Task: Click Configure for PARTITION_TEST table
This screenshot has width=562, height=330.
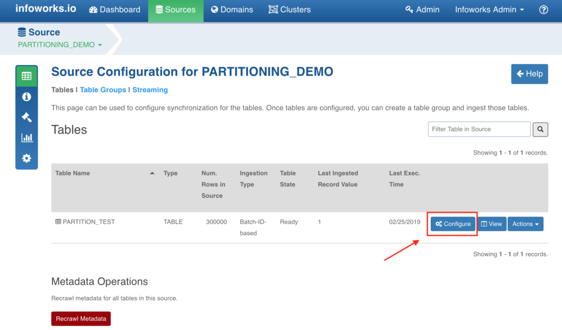Action: click(x=453, y=224)
